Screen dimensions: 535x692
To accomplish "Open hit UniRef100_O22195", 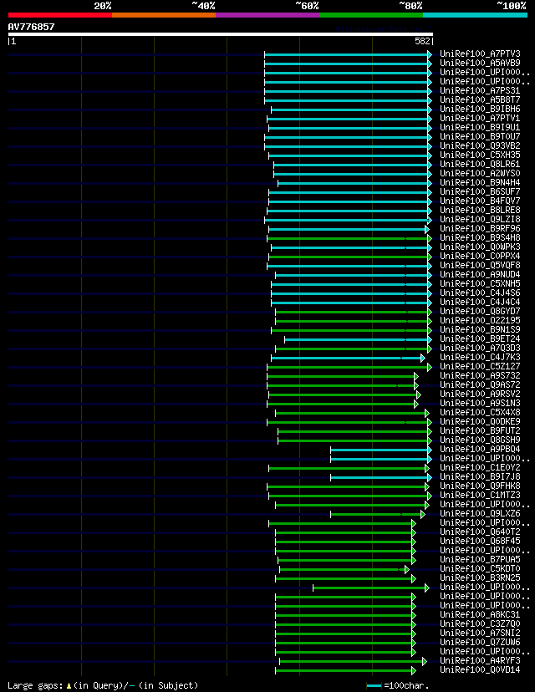I will coord(480,320).
